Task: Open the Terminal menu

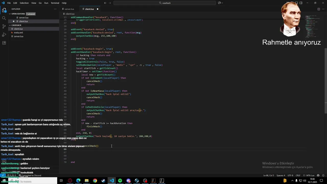Action: click(55, 3)
